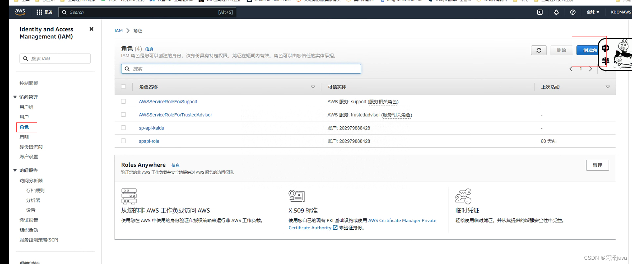Focus the roles 搜索 filter field
Screen dimensions: 632x264
click(241, 69)
